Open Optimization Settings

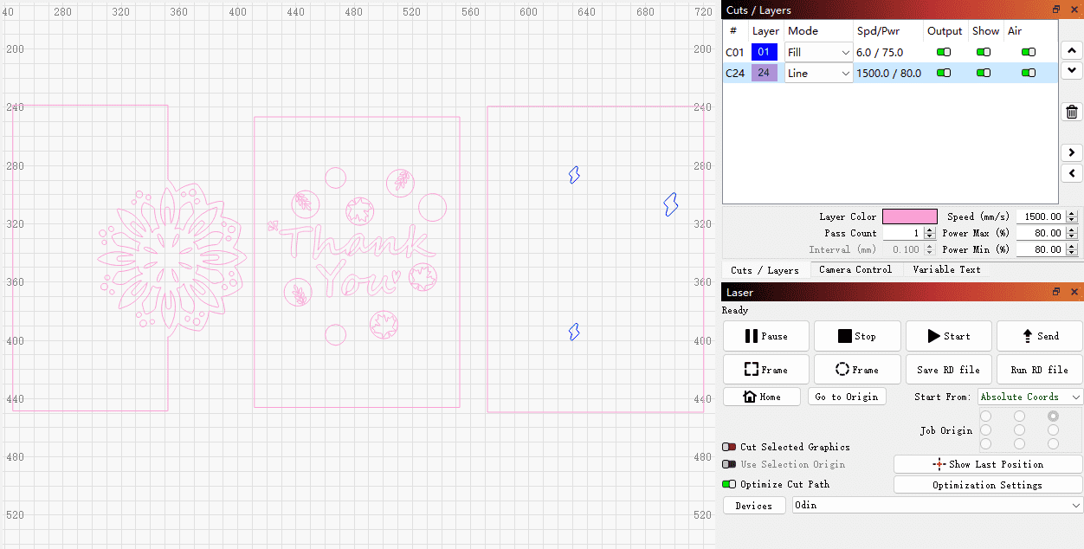point(988,485)
